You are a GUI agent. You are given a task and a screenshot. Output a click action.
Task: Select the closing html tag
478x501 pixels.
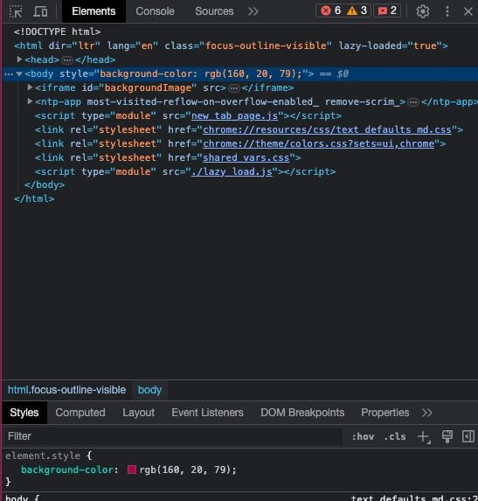34,198
